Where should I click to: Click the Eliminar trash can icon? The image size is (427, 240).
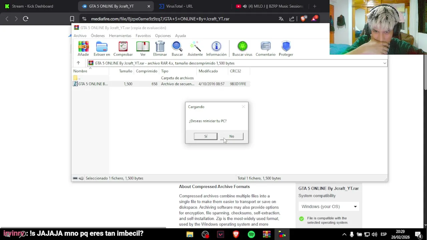(x=160, y=49)
